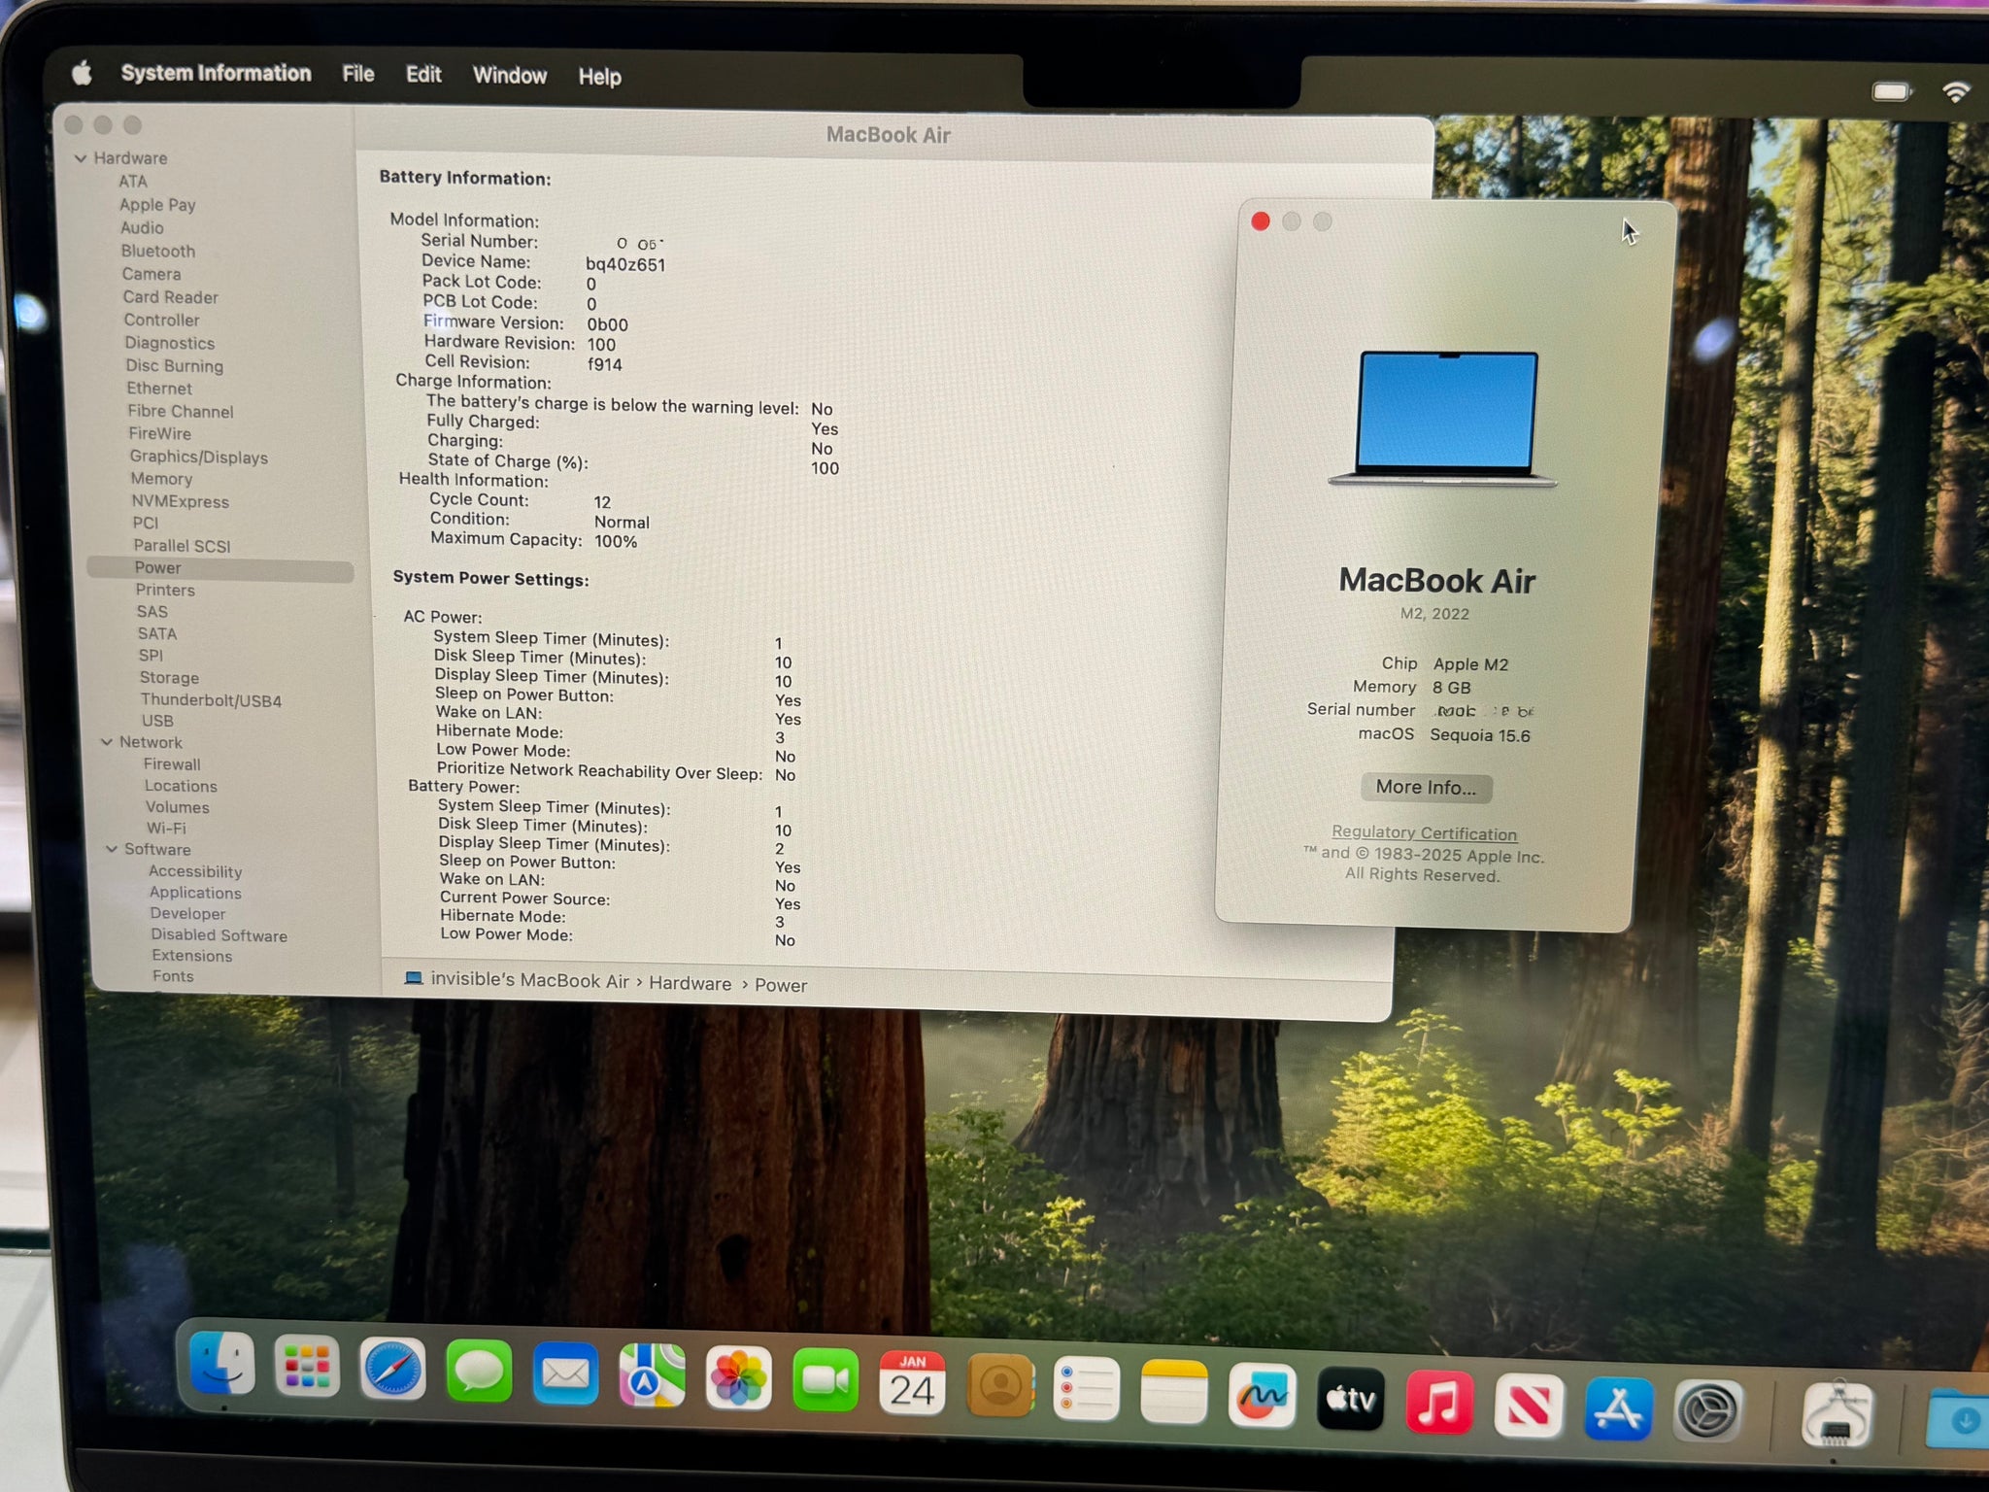Image resolution: width=1989 pixels, height=1492 pixels.
Task: Open Freeform app icon
Action: pos(1261,1396)
